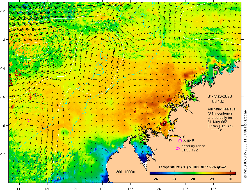247x191 pixels.
Task: Click the longitude axis label '121'
Action: 75,189
